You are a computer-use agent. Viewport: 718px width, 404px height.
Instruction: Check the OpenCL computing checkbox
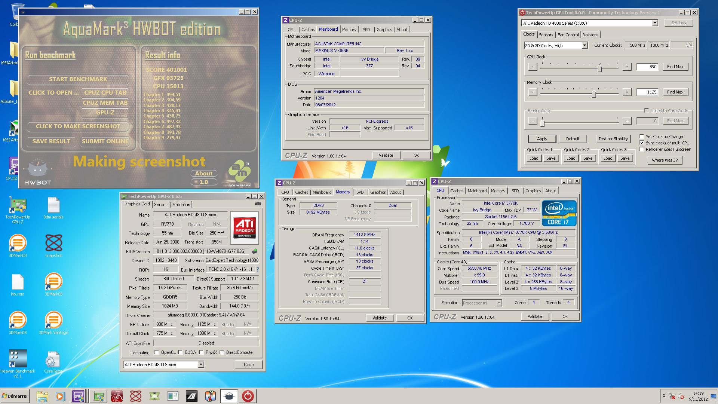tap(157, 352)
